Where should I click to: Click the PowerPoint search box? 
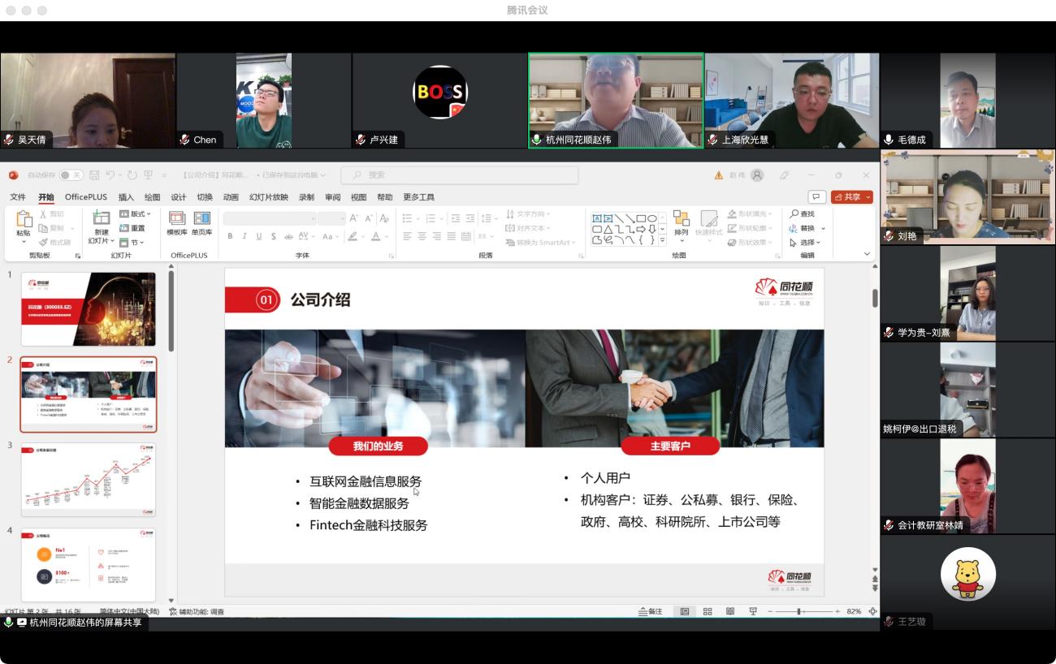(460, 175)
